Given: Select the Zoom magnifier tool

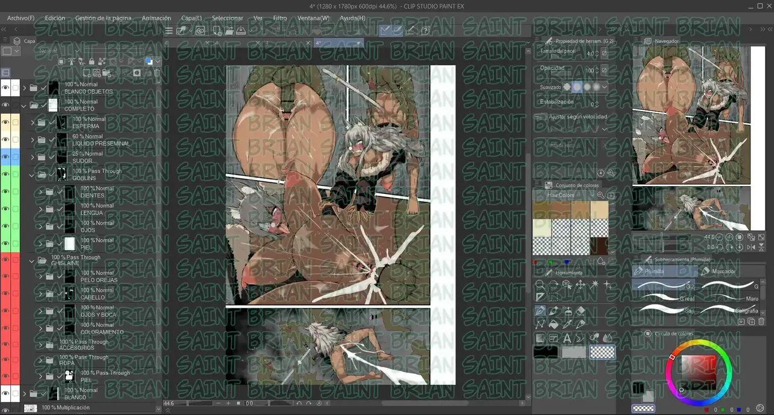Looking at the screenshot, I should point(539,285).
